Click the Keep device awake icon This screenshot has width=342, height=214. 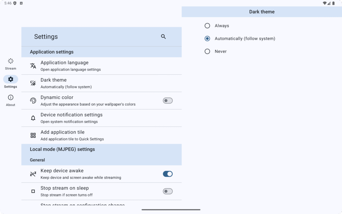click(x=33, y=174)
